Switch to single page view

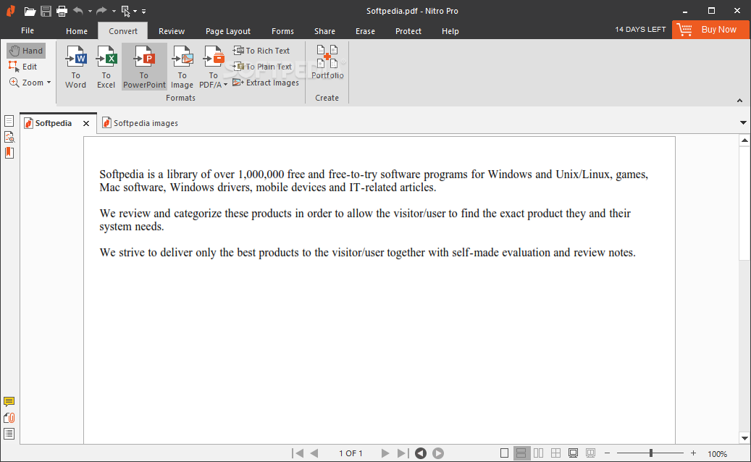pyautogui.click(x=504, y=453)
